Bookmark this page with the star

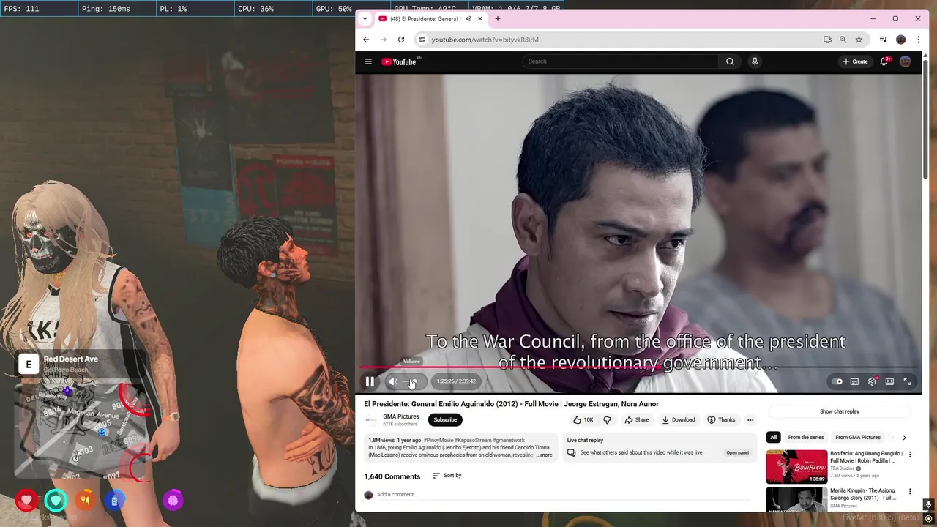pyautogui.click(x=859, y=40)
